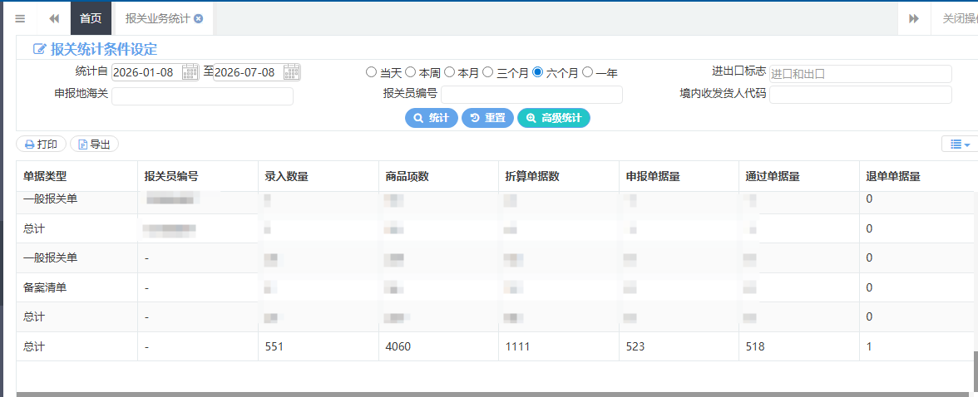This screenshot has height=397, width=978.
Task: Select the 一年 radio option
Action: pyautogui.click(x=587, y=72)
